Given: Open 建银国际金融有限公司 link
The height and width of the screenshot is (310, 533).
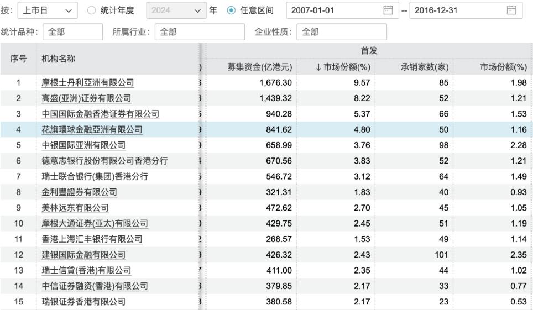Looking at the screenshot, I should [83, 255].
